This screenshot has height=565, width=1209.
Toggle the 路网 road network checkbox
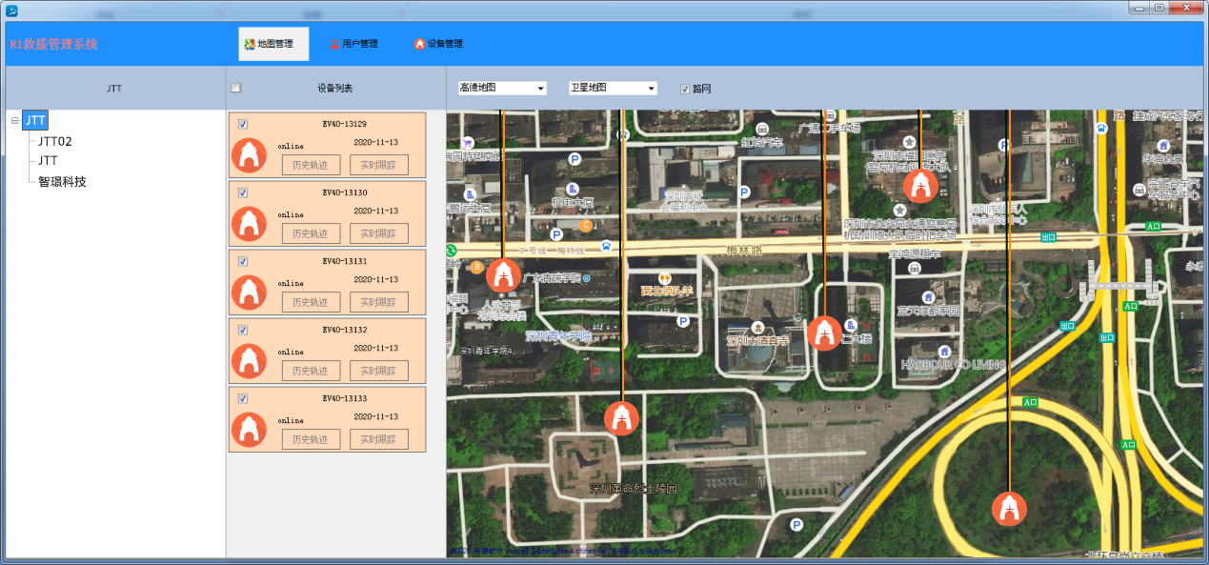[x=685, y=89]
